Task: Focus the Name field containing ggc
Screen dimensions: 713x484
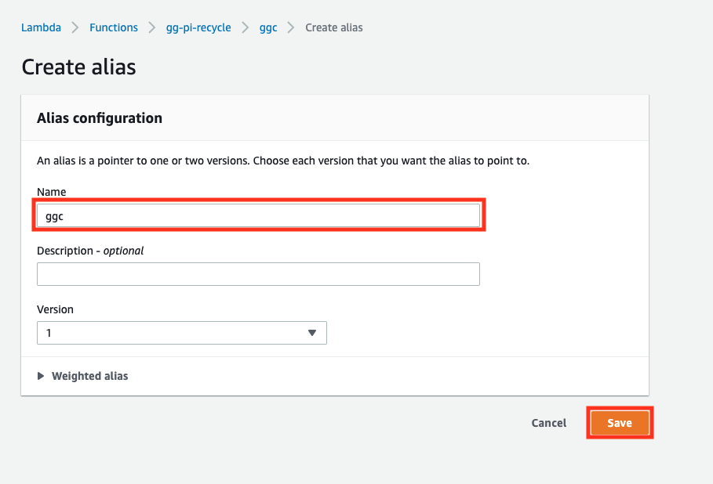Action: (x=258, y=215)
